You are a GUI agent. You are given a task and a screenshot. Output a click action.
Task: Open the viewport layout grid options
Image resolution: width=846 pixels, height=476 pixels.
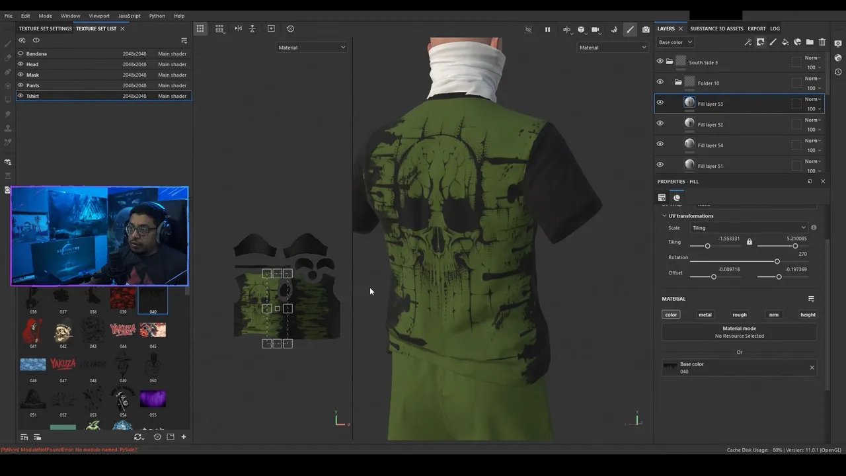pyautogui.click(x=219, y=28)
